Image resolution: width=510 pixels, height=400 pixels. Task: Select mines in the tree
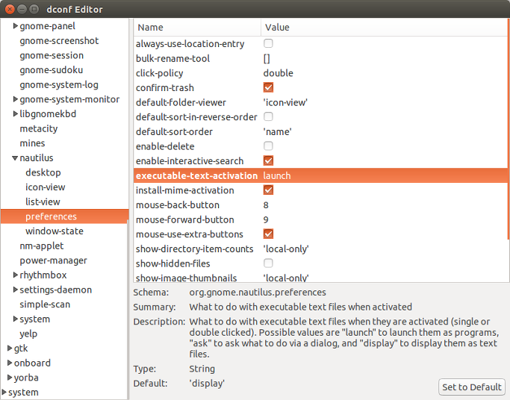[x=32, y=143]
